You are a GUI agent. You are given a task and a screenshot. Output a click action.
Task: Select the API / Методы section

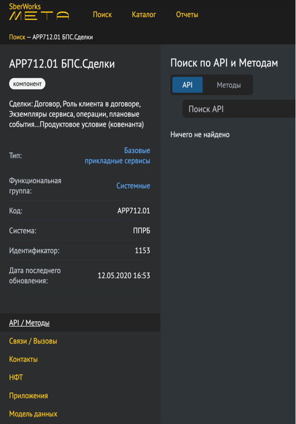(29, 323)
